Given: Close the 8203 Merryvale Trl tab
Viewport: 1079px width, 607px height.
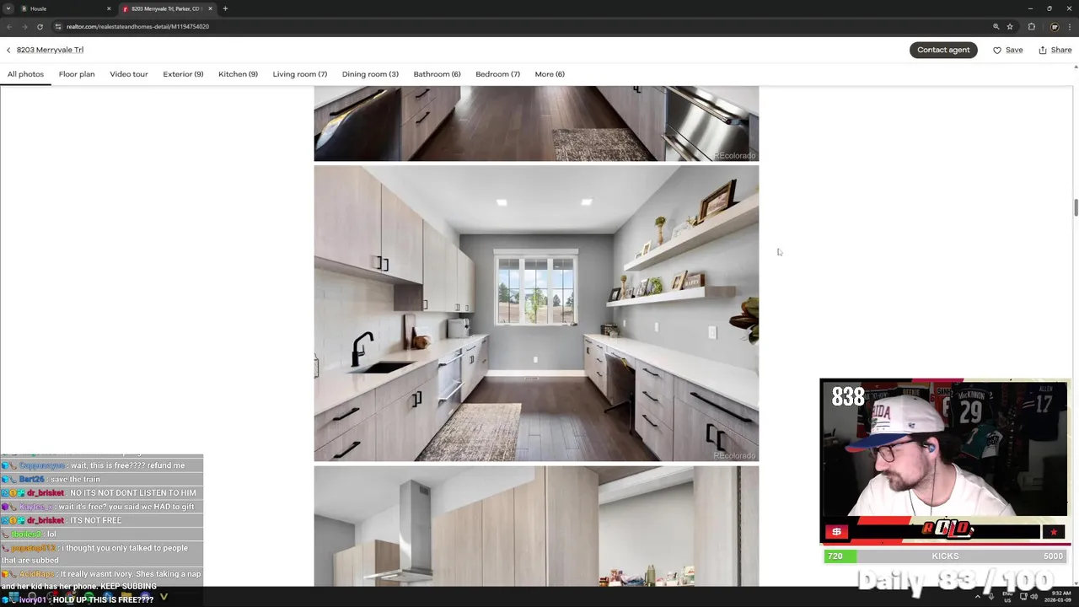Looking at the screenshot, I should pos(211,8).
